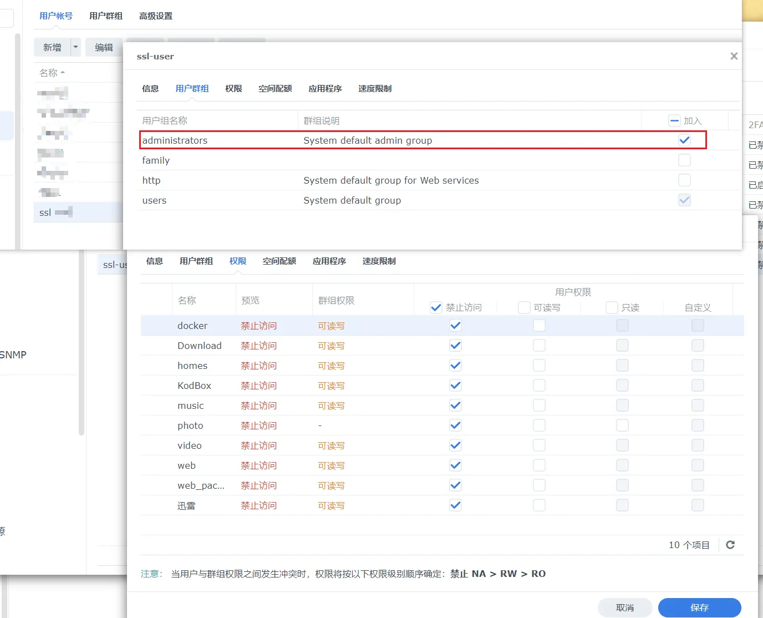Open 用户群组 tab in lower permissions dialog

coord(196,261)
